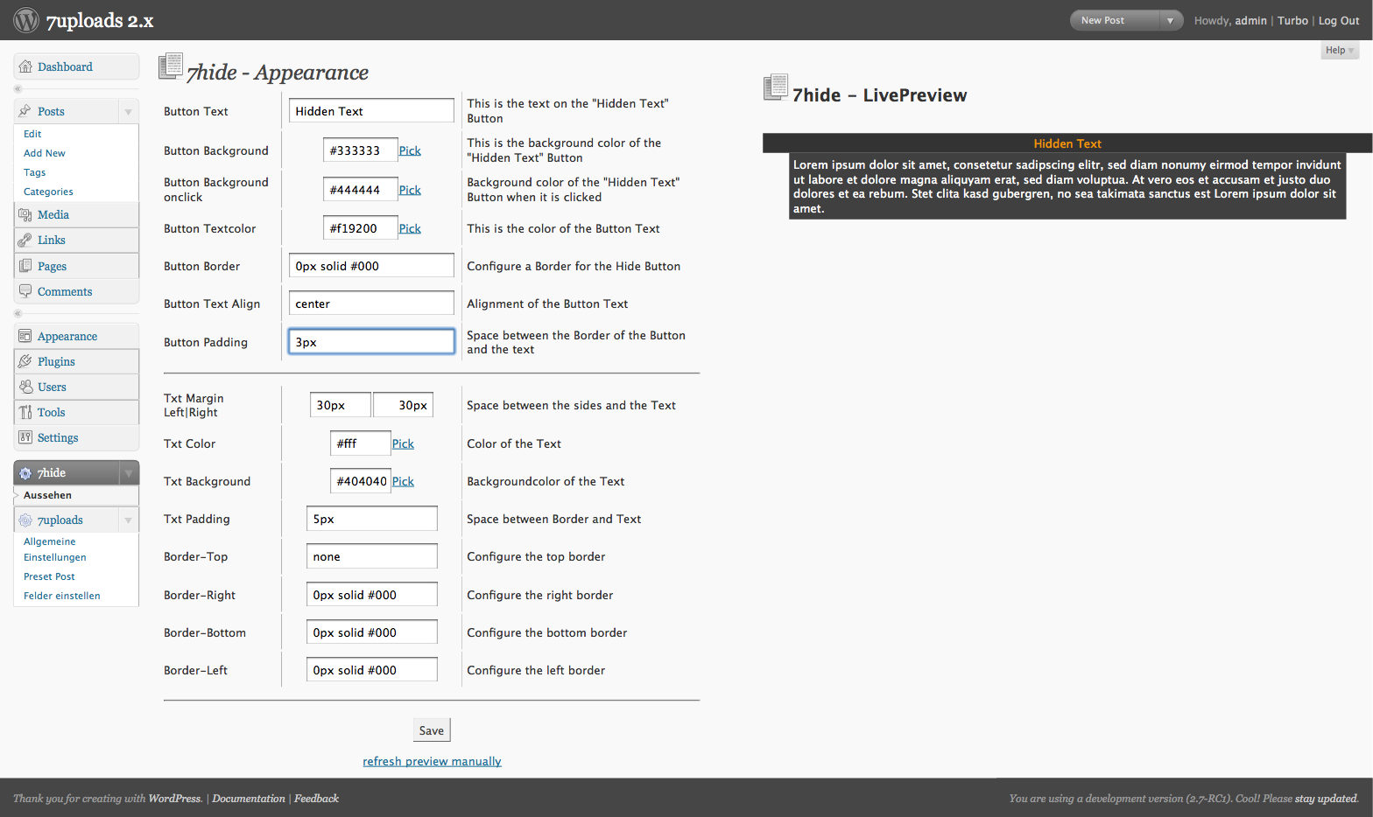Click the Posts pushpin icon
The height and width of the screenshot is (817, 1373).
(25, 111)
